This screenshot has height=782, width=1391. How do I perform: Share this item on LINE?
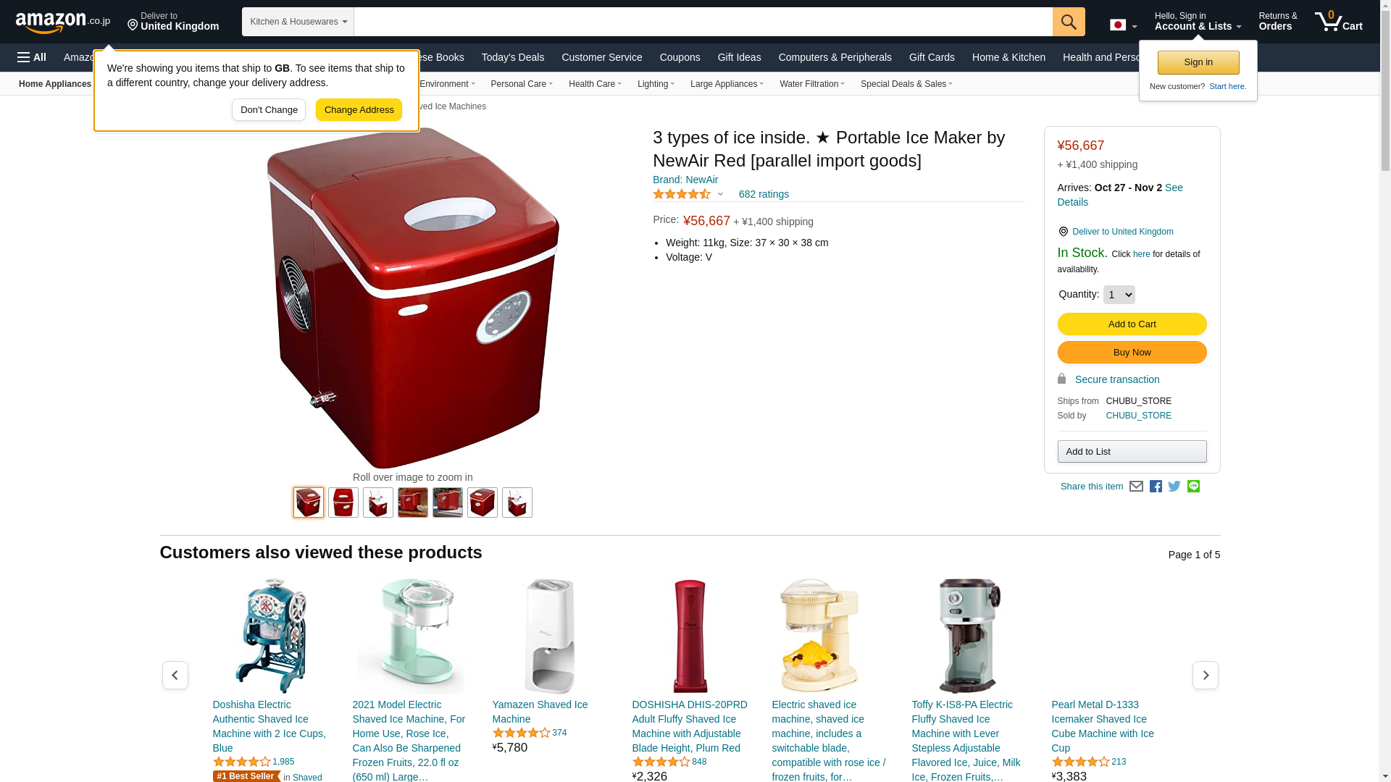1193,487
